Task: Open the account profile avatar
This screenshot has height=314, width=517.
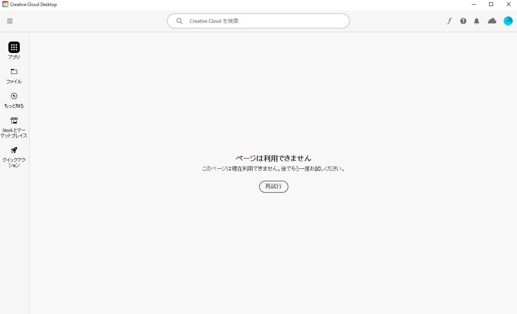Action: pyautogui.click(x=508, y=21)
